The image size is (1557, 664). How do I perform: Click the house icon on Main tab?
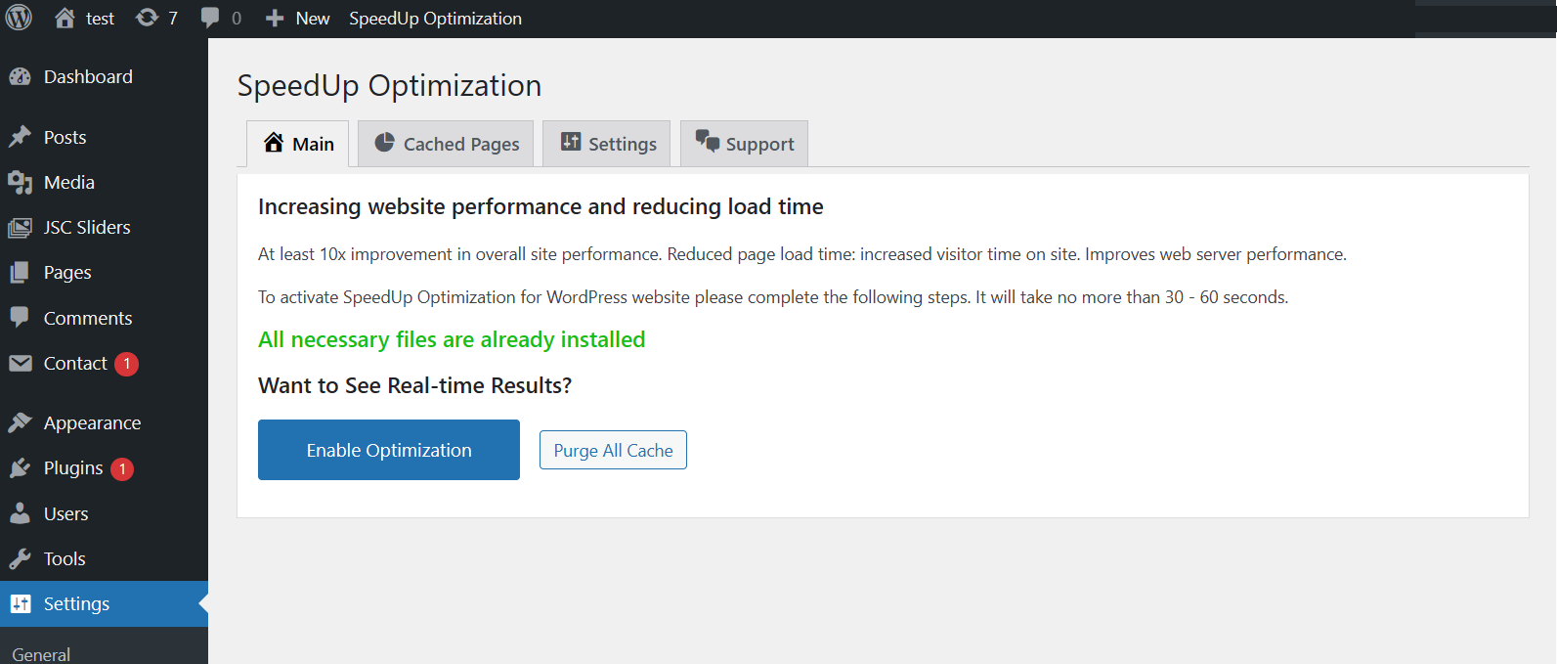pyautogui.click(x=274, y=143)
